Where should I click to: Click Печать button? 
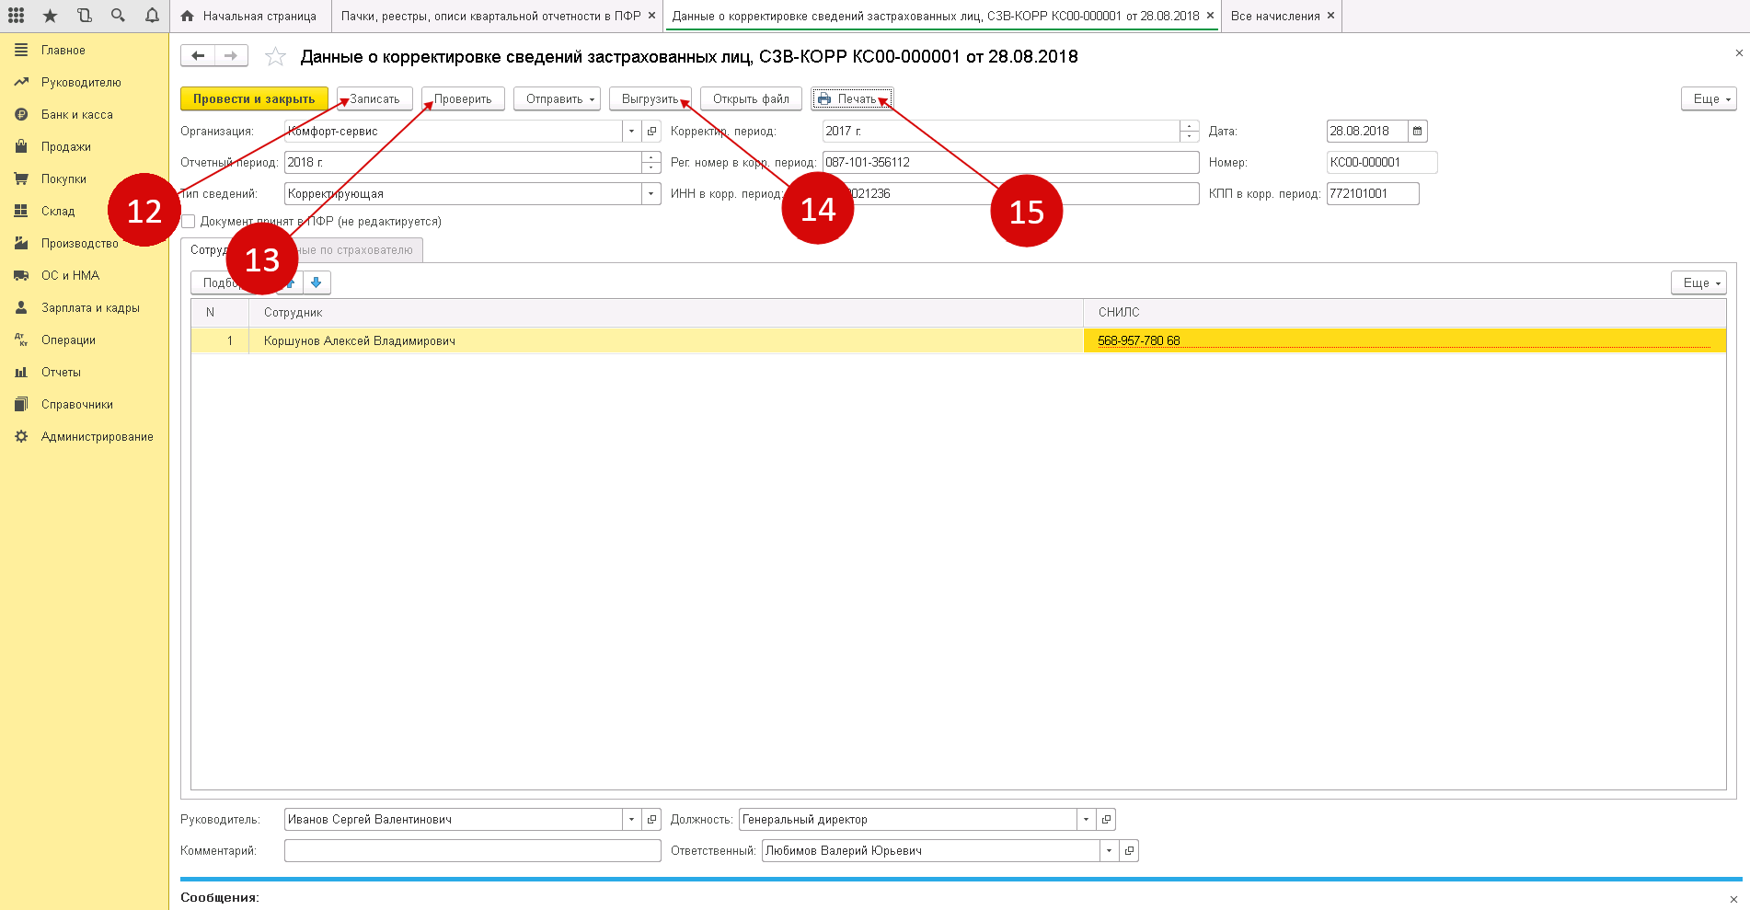pos(852,98)
